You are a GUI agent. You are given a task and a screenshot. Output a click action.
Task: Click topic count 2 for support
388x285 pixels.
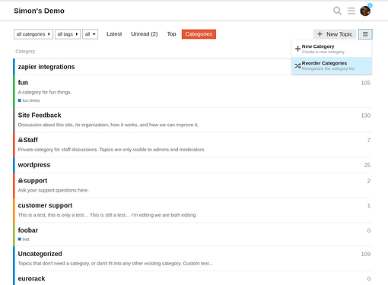[x=369, y=181]
